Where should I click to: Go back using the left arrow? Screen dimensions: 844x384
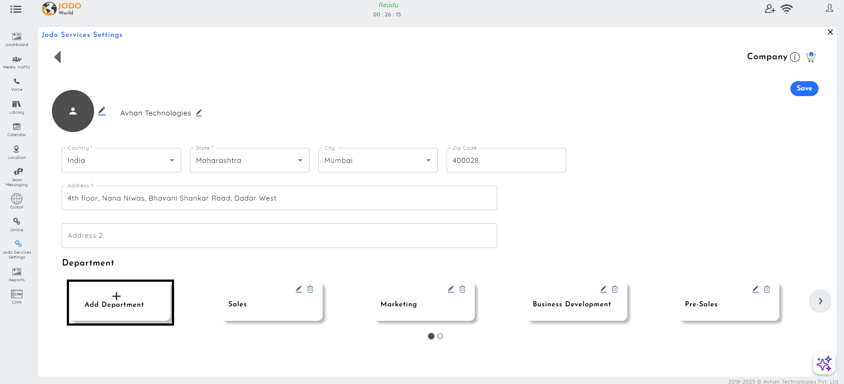pos(58,57)
